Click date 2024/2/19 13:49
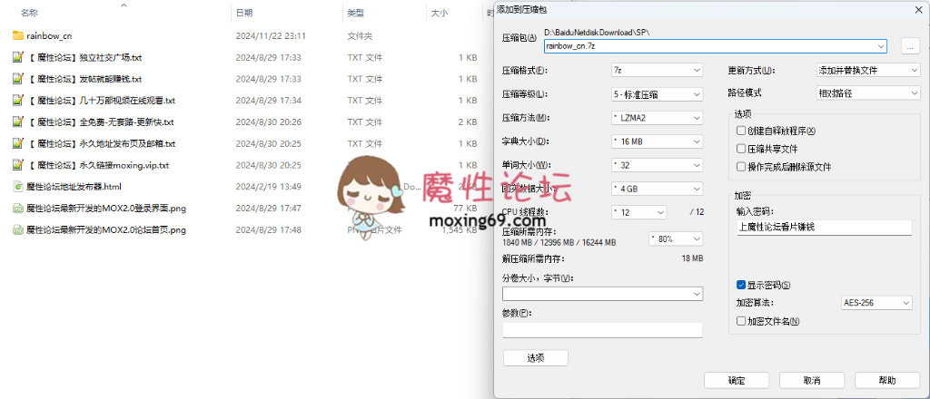This screenshot has width=930, height=399. tap(268, 187)
